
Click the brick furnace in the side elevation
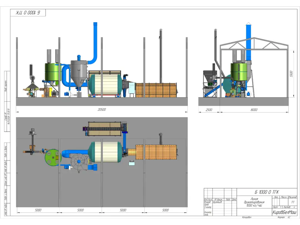(x=156, y=90)
